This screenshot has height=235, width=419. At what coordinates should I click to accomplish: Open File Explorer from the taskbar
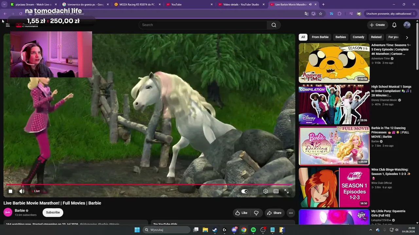coord(205,230)
